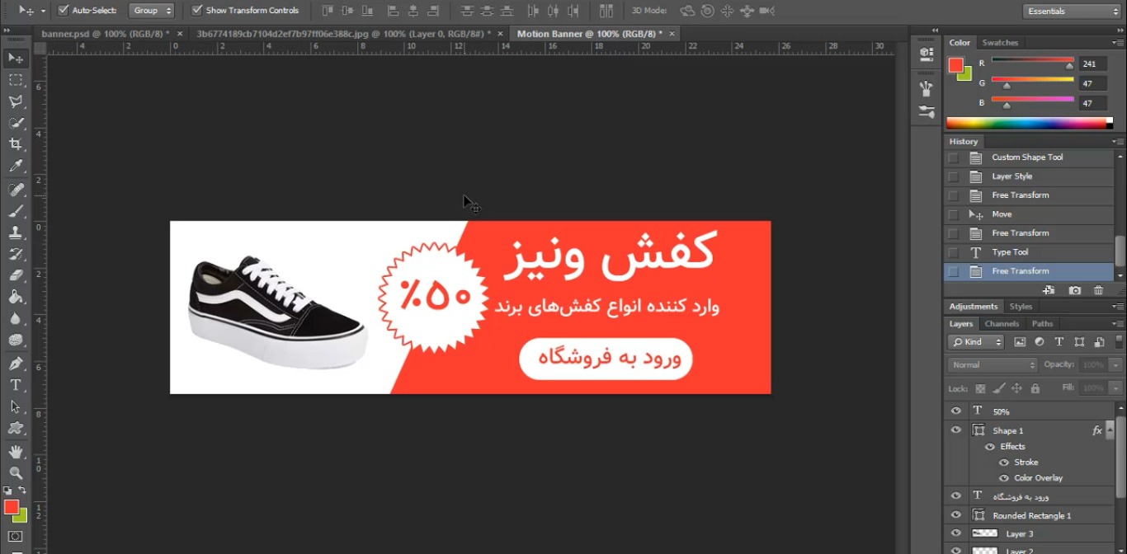Create new document from current state icon
This screenshot has height=554, width=1127.
coord(1049,290)
